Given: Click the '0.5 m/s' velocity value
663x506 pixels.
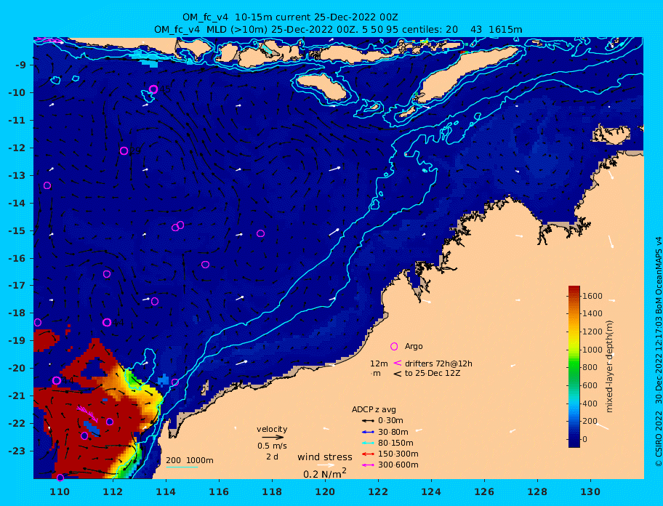Looking at the screenshot, I should pos(272,446).
